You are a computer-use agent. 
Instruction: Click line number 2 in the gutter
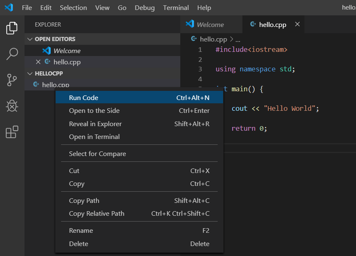(x=200, y=59)
